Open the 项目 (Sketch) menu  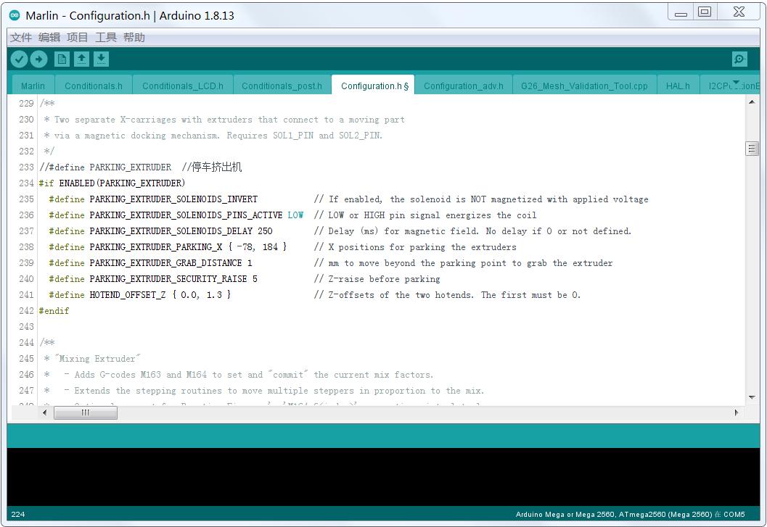tap(78, 38)
